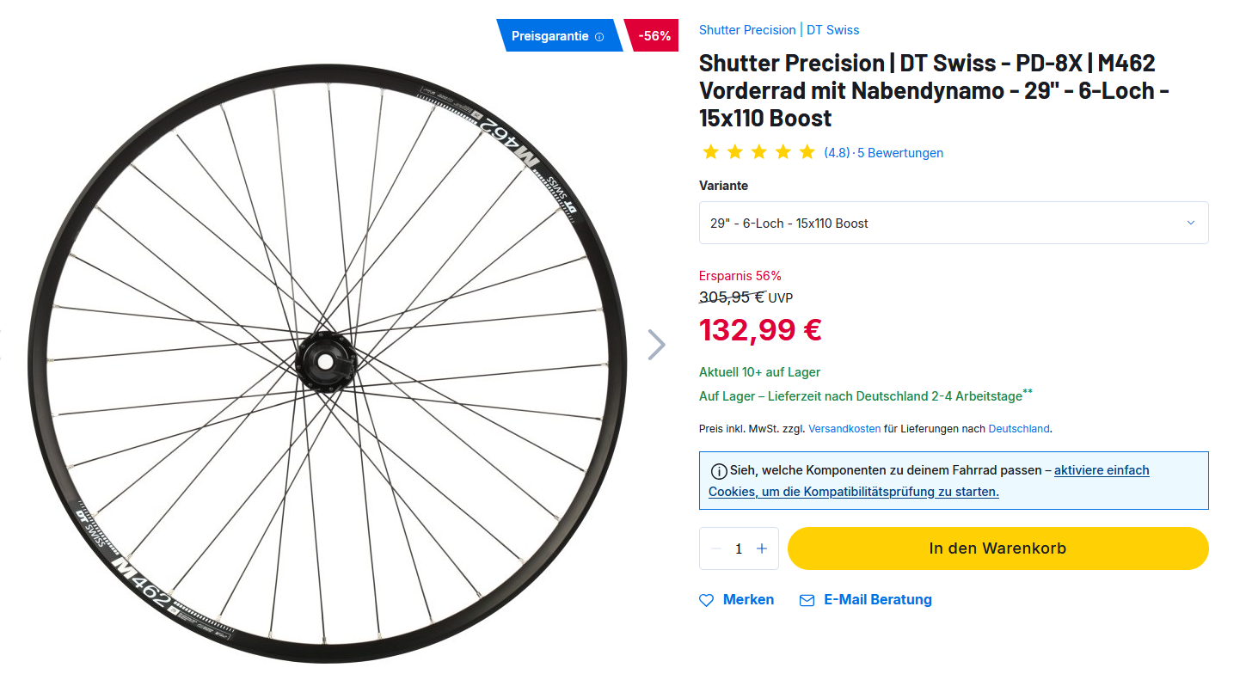Decrease quantity with the minus icon
This screenshot has height=680, width=1252.
716,548
